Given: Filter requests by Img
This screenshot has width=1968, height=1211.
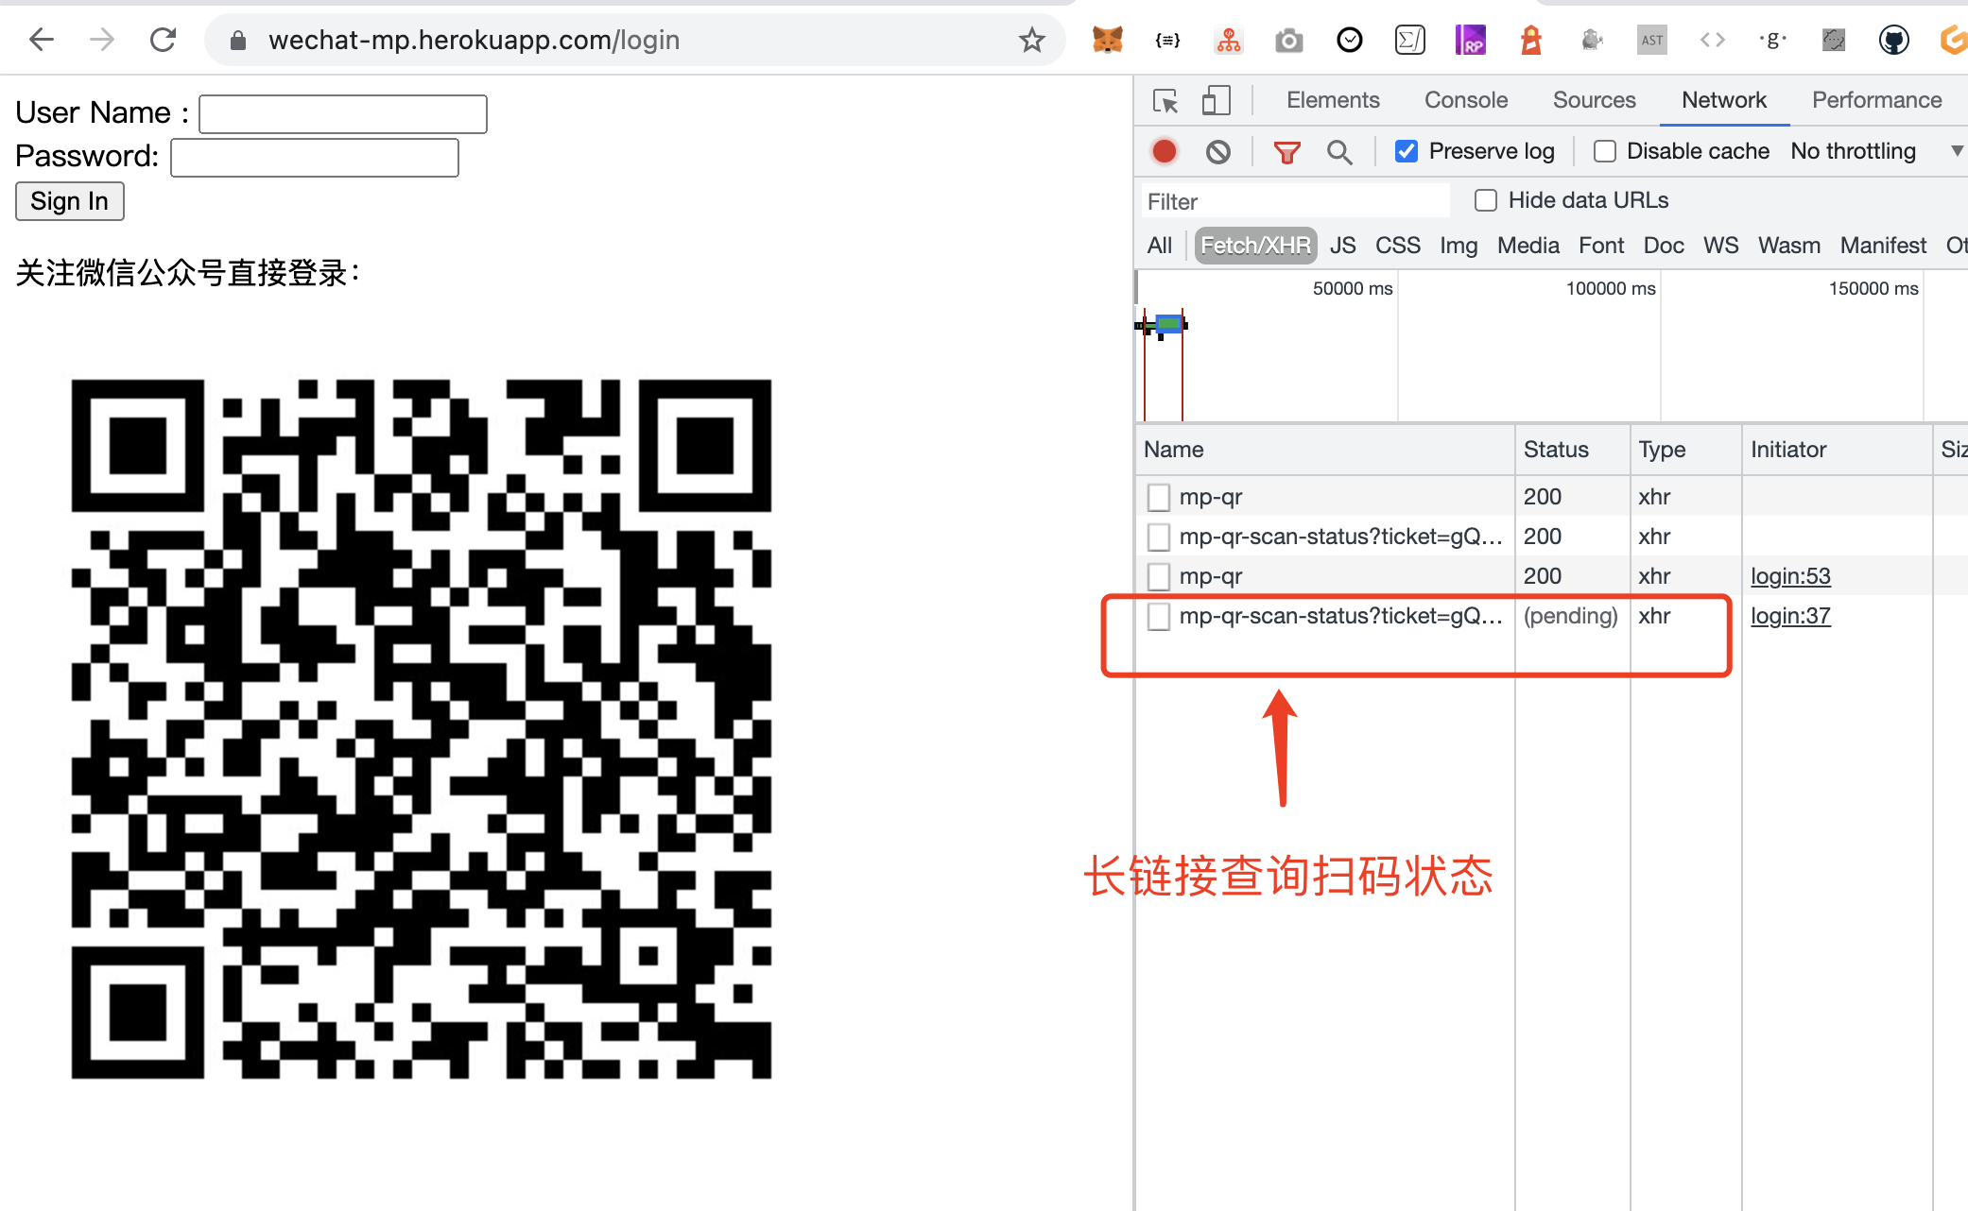Looking at the screenshot, I should 1459,246.
